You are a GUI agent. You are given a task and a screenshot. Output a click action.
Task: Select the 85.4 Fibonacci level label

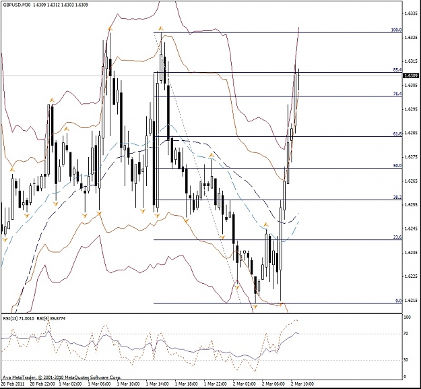397,70
